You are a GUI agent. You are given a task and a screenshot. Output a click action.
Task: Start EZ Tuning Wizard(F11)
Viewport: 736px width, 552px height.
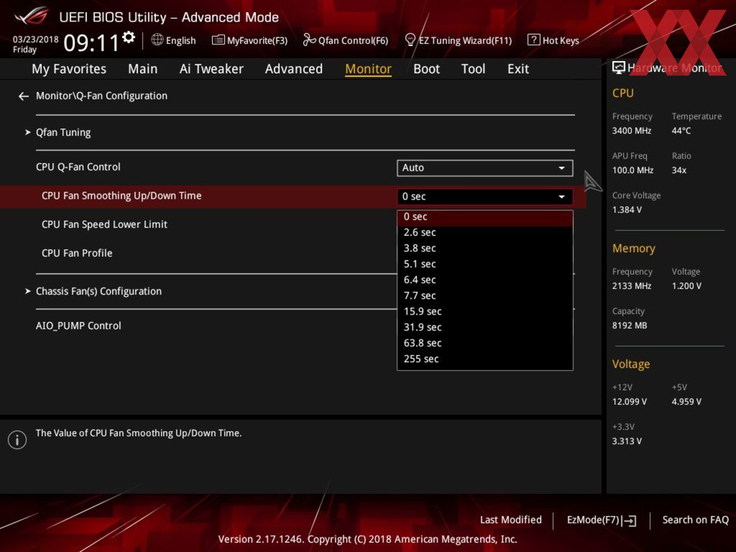pyautogui.click(x=458, y=40)
